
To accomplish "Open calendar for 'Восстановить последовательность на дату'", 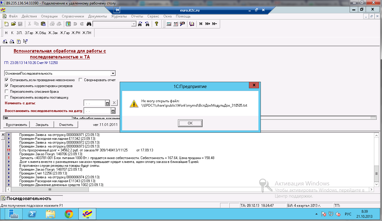I will point(113,111).
